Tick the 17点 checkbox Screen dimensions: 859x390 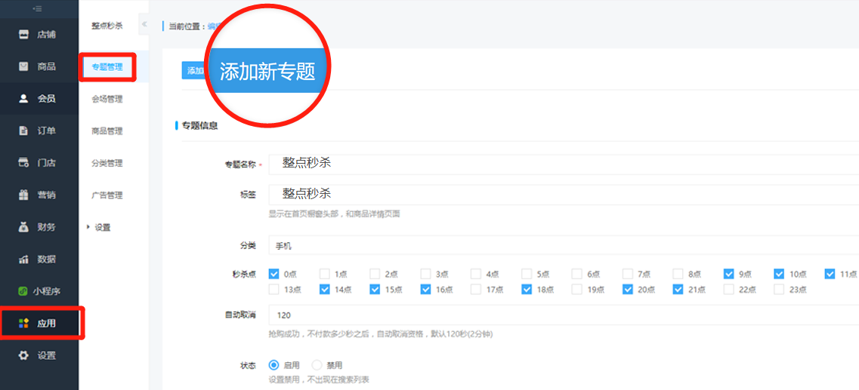(x=476, y=290)
